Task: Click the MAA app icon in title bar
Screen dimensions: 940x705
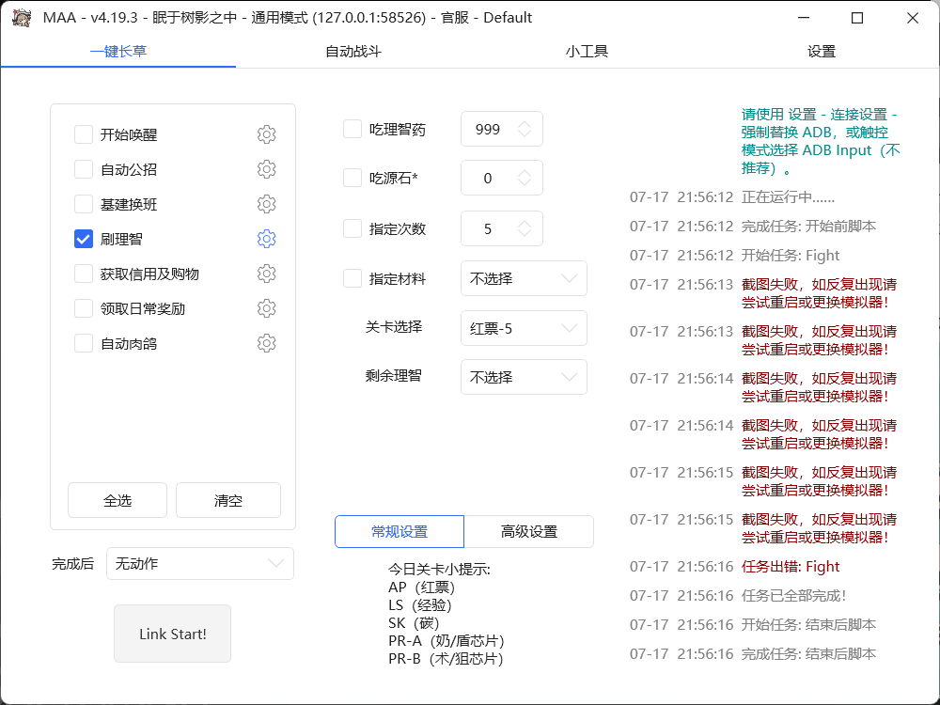Action: click(x=21, y=17)
